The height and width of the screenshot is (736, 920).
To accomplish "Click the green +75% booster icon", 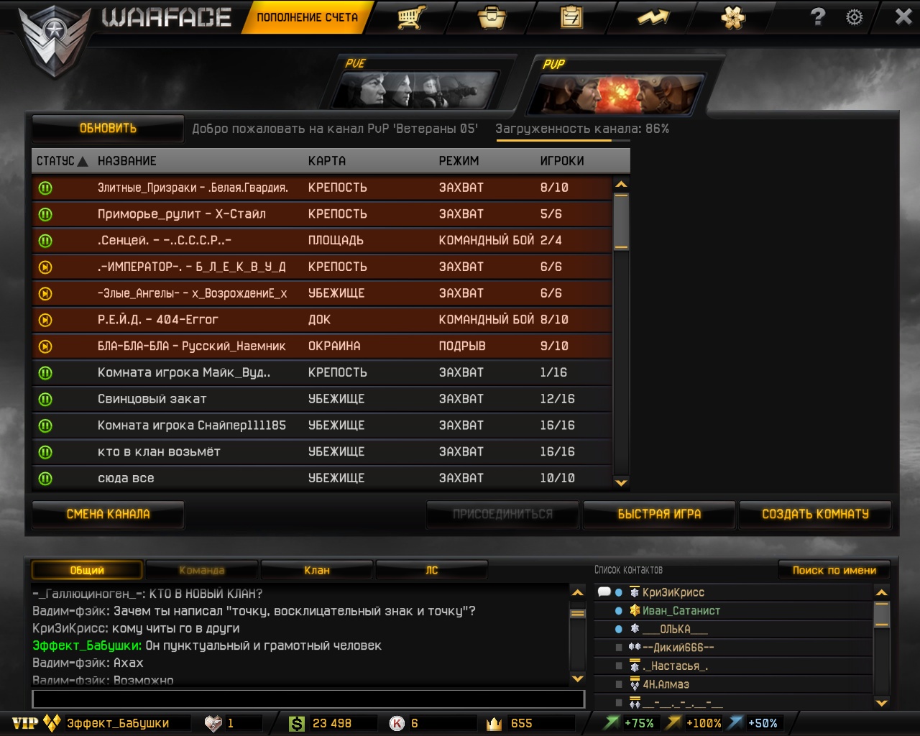I will click(612, 723).
